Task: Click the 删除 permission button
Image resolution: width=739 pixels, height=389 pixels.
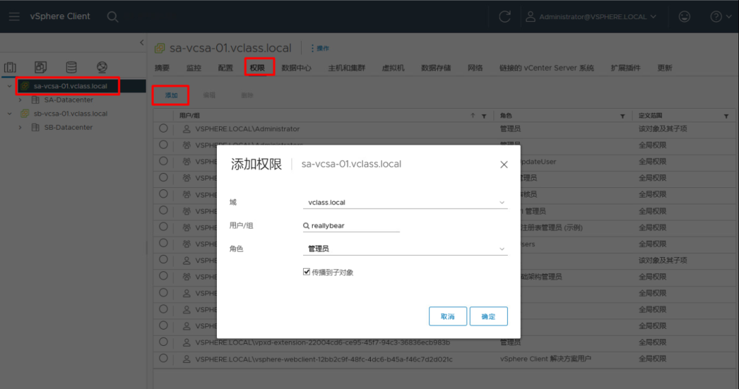Action: coord(247,95)
